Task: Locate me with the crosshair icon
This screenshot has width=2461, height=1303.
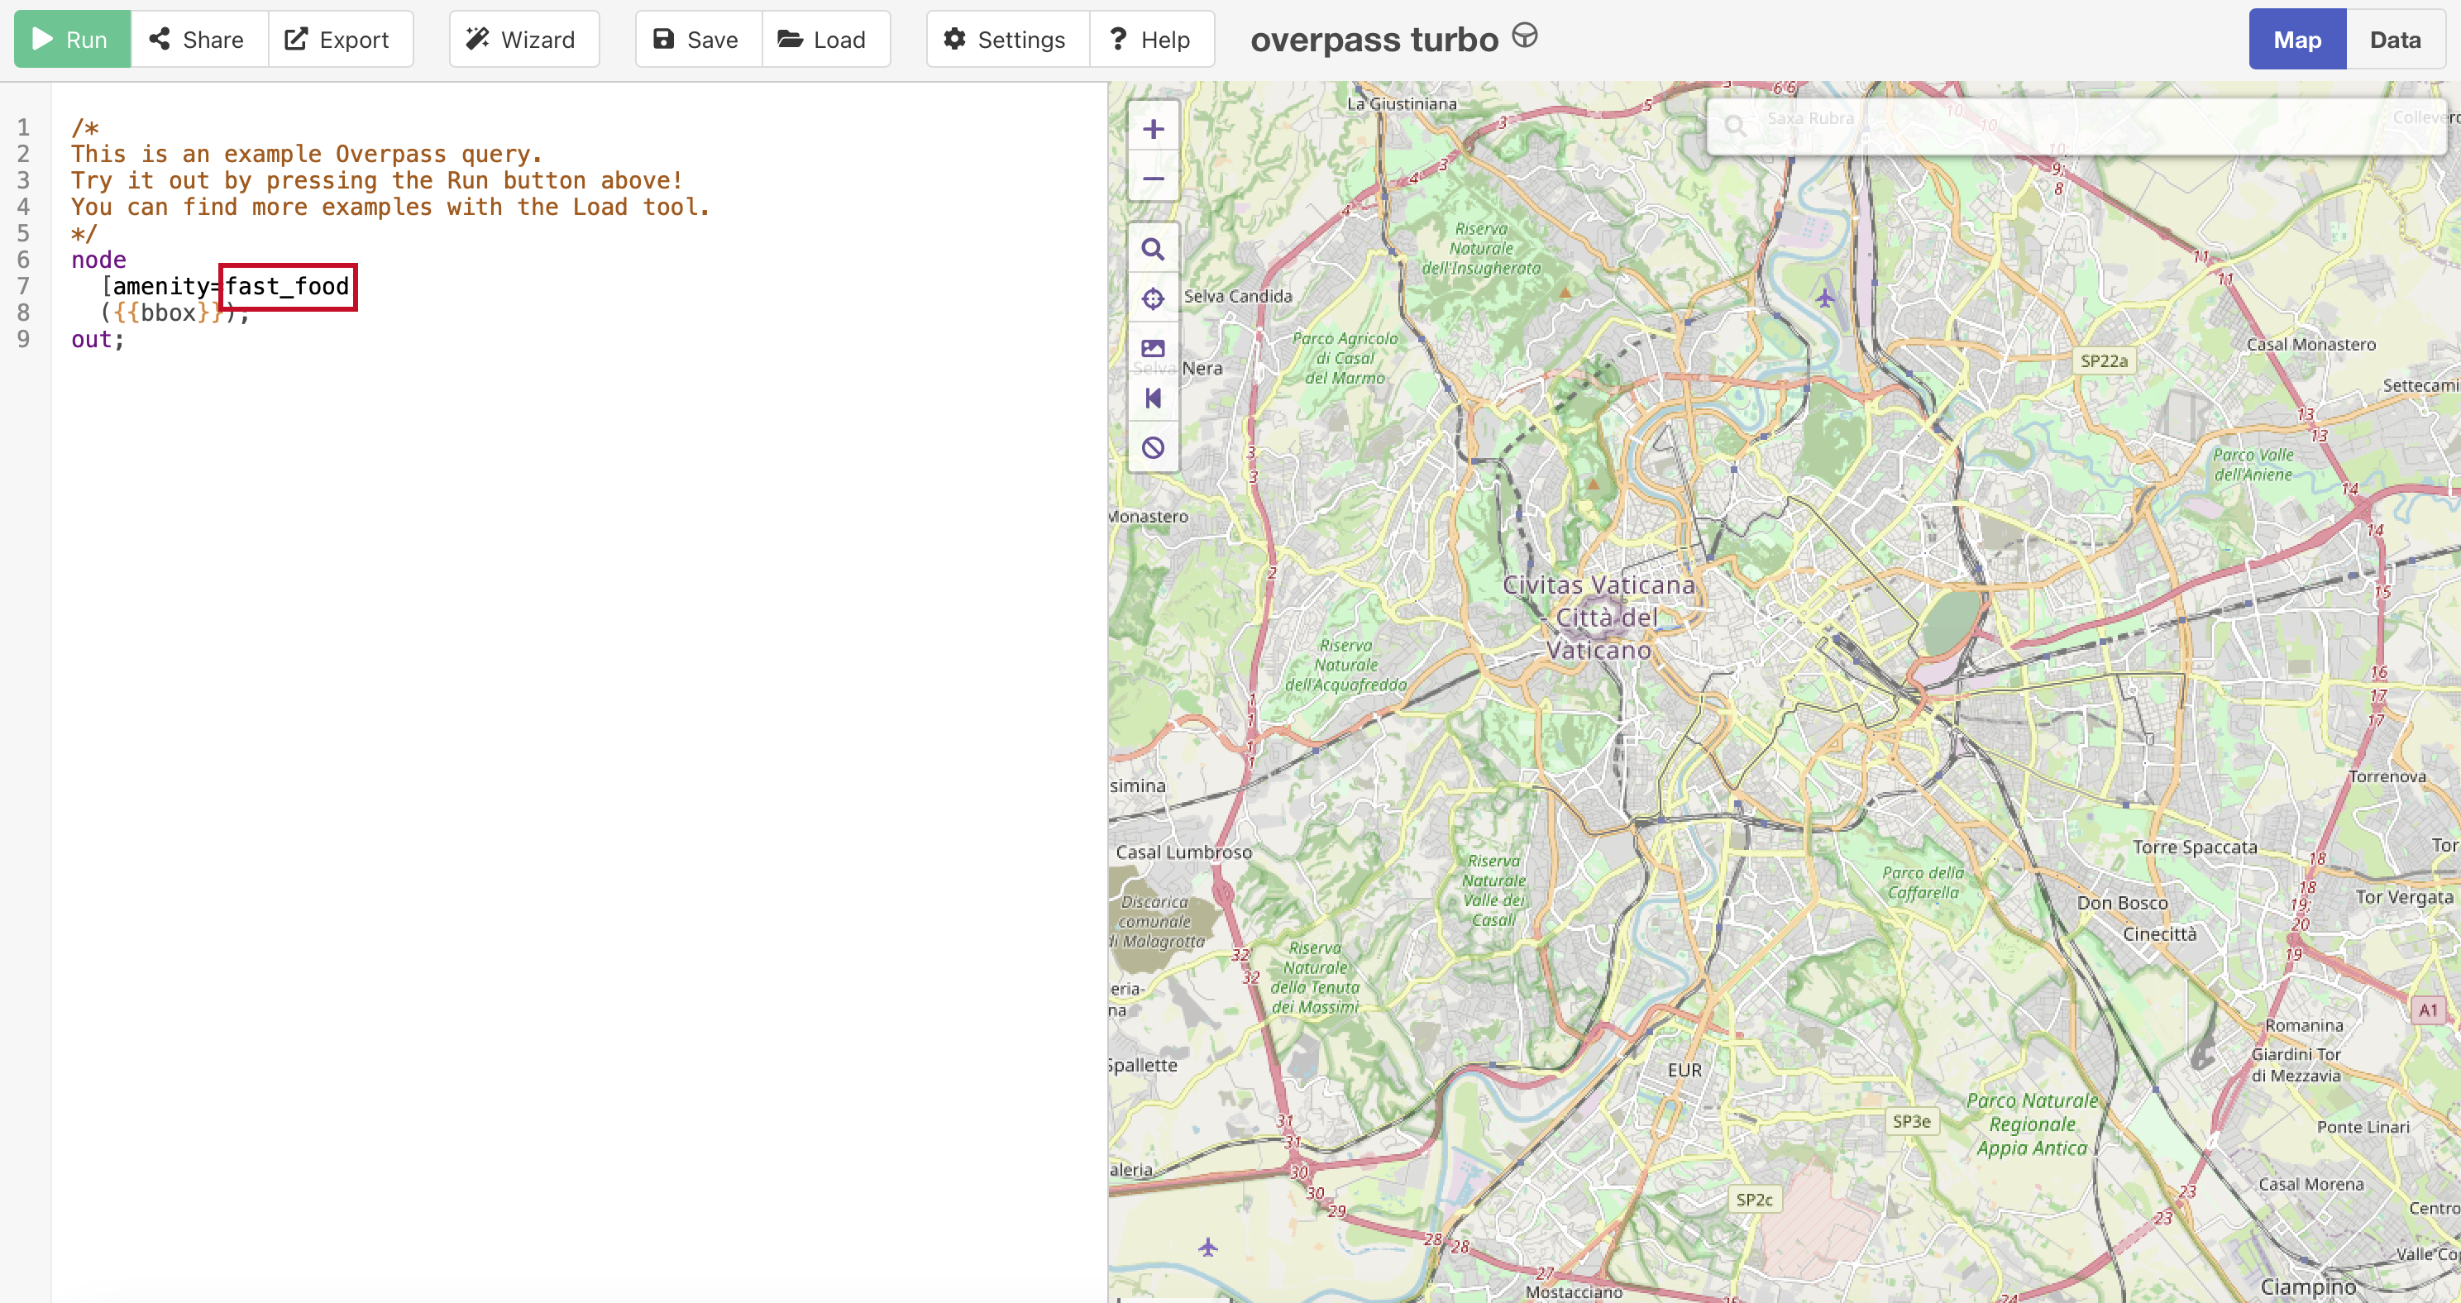Action: click(1153, 299)
